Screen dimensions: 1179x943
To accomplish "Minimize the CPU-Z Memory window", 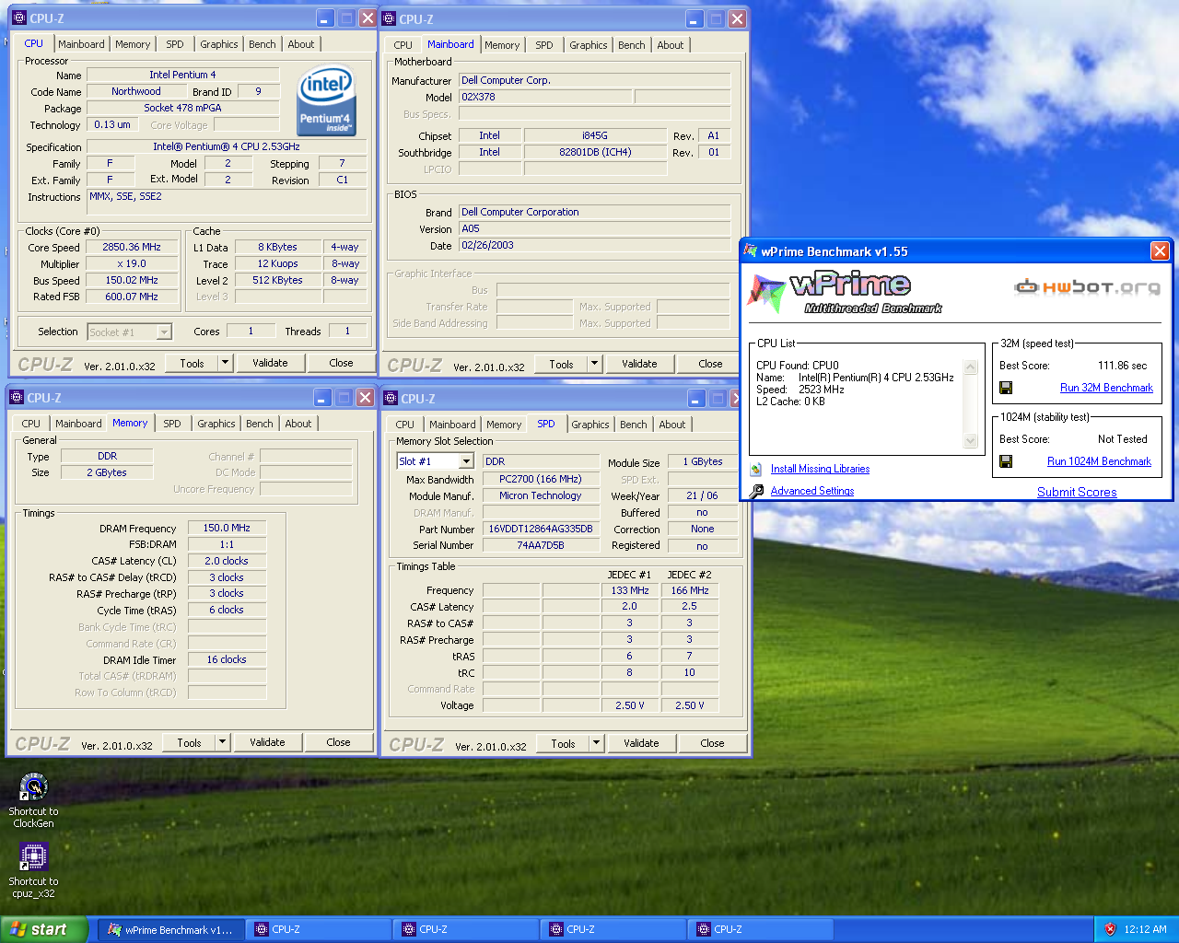I will point(322,397).
